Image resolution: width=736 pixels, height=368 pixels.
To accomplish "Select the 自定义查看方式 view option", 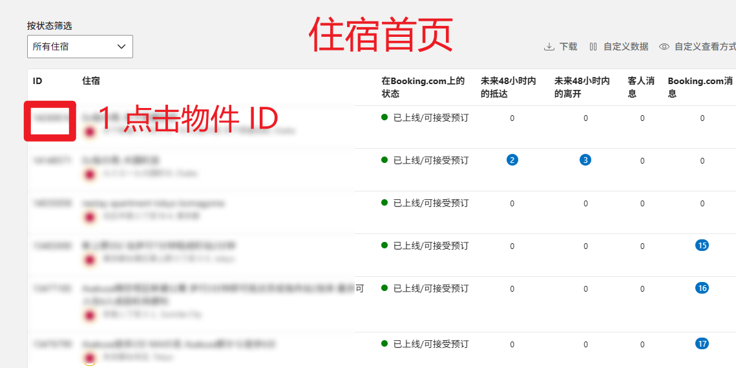I will point(704,47).
